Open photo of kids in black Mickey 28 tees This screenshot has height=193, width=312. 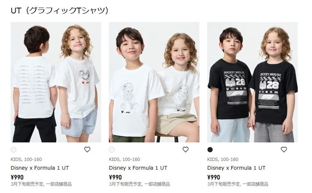[252, 82]
